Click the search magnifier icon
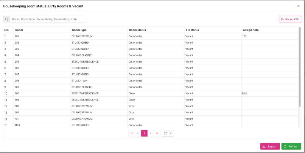This screenshot has width=305, height=153. pos(6,19)
